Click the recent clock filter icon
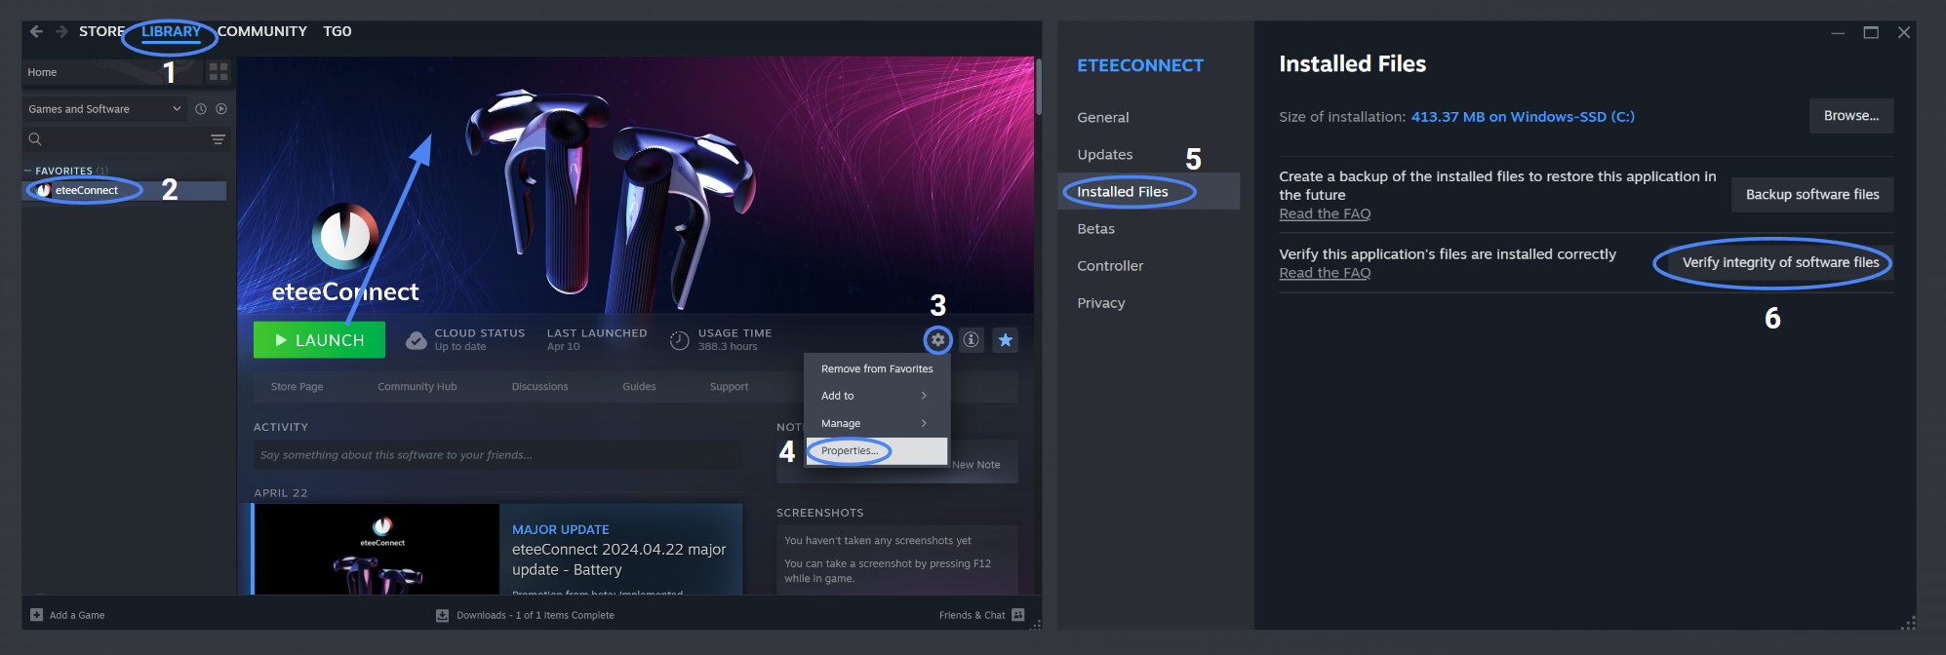The height and width of the screenshot is (655, 1946). click(x=201, y=109)
